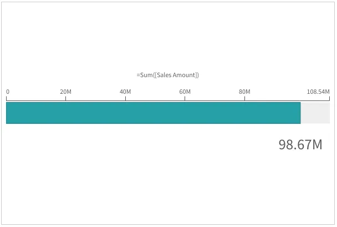Select the 80M axis label

(244, 92)
